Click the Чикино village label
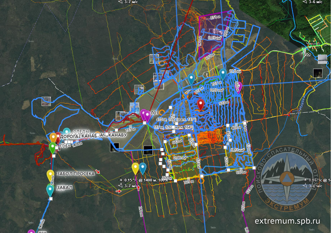Screen dimensions: 332x233 314,44
